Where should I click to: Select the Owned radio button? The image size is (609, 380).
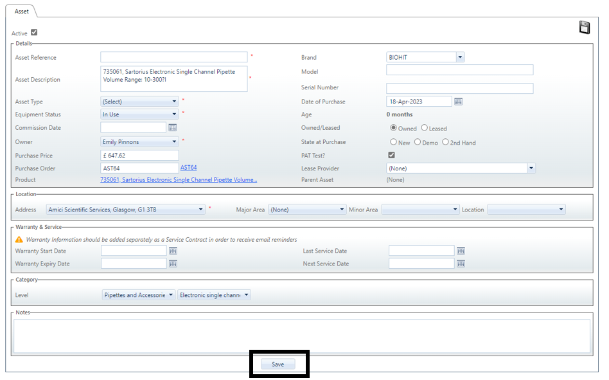(393, 128)
